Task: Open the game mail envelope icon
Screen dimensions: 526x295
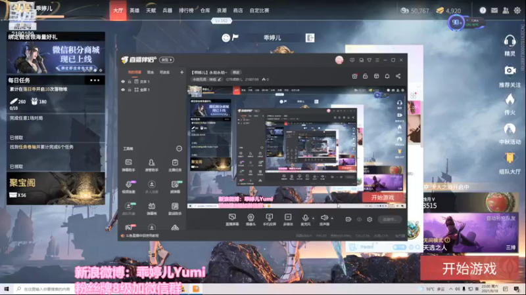Action: pyautogui.click(x=494, y=10)
